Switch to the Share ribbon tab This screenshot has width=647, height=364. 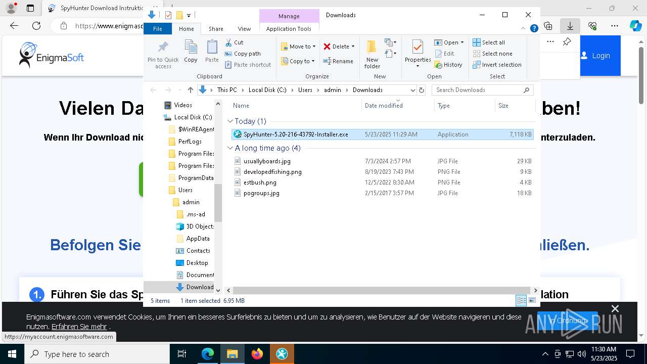(x=216, y=29)
